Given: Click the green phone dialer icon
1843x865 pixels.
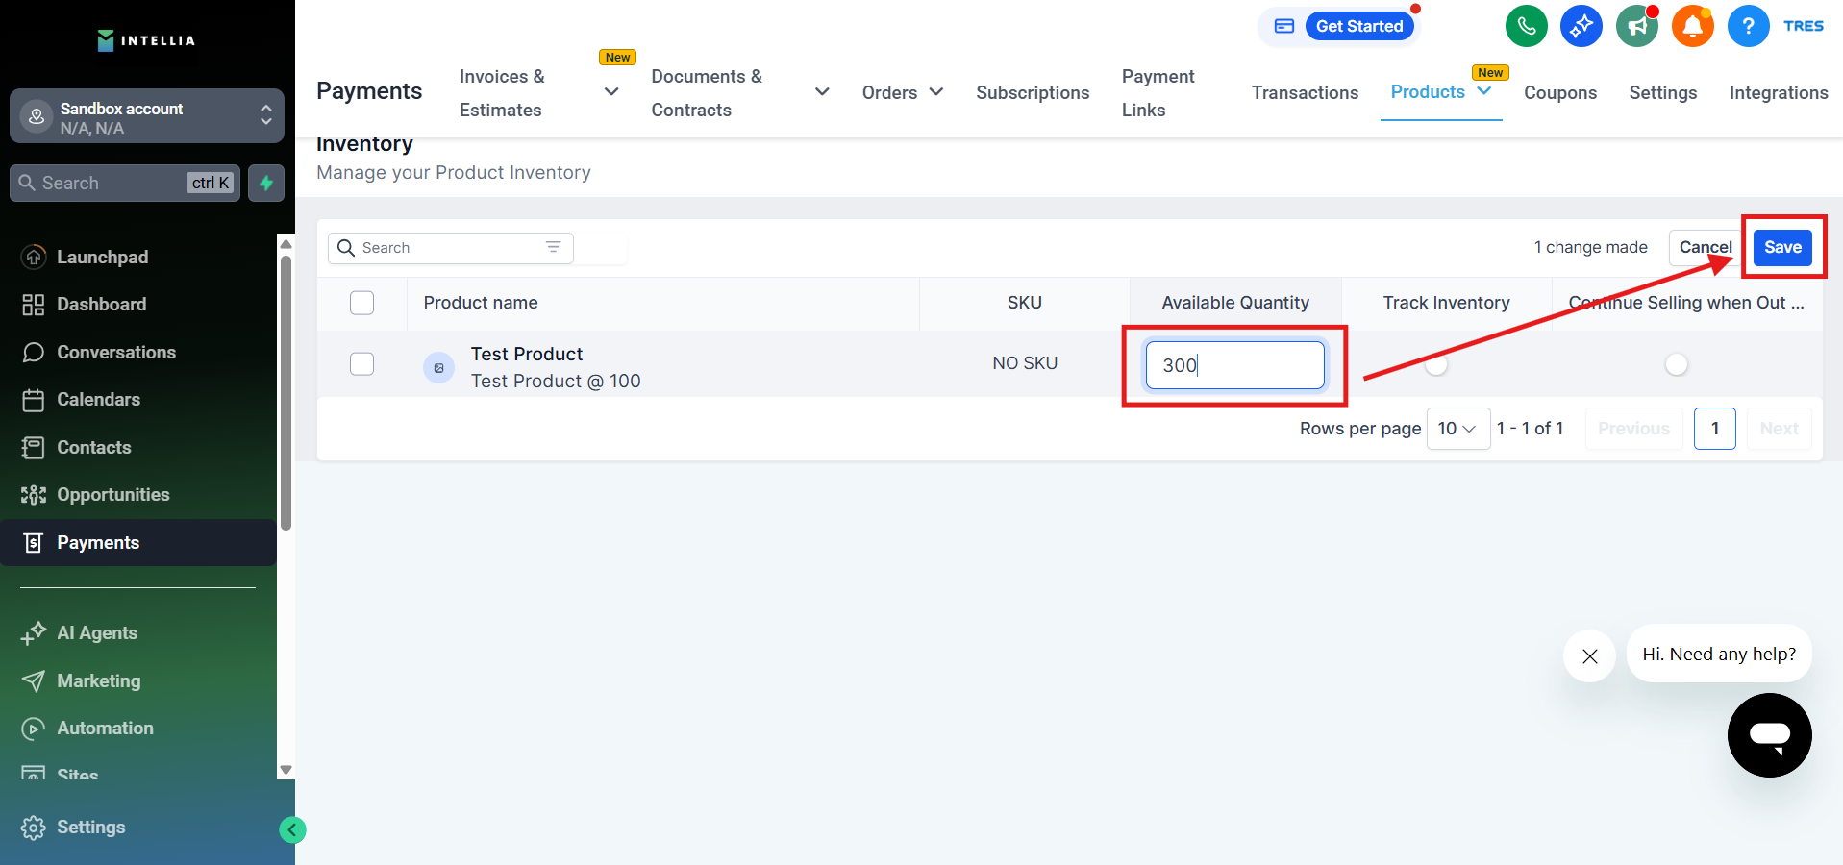Looking at the screenshot, I should pyautogui.click(x=1526, y=26).
